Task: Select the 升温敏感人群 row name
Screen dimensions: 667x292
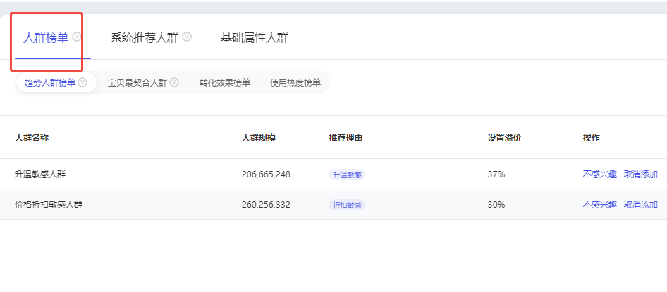Action: [x=40, y=174]
